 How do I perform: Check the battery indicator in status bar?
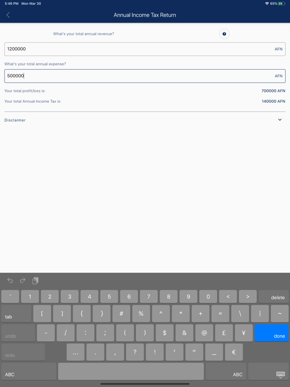point(281,4)
